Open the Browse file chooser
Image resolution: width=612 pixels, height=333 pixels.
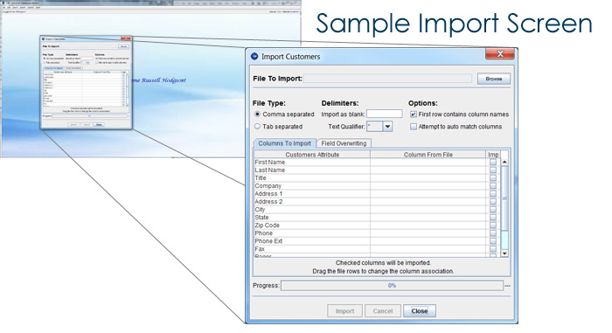tap(494, 79)
